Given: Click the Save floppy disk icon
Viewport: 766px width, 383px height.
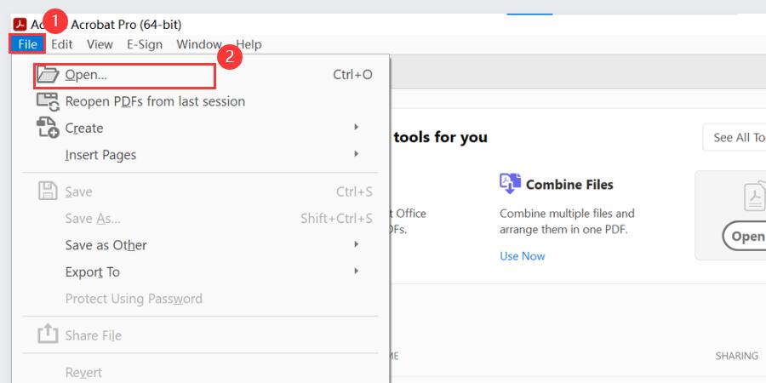Looking at the screenshot, I should click(48, 191).
